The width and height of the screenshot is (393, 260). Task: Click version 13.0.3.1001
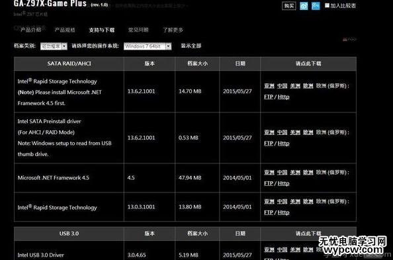141,207
